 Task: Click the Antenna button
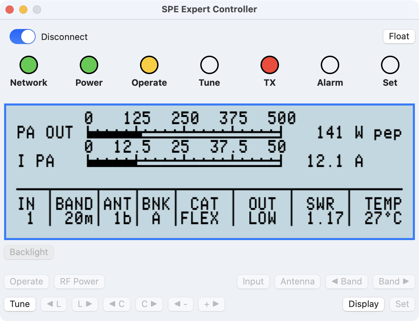[x=297, y=282]
